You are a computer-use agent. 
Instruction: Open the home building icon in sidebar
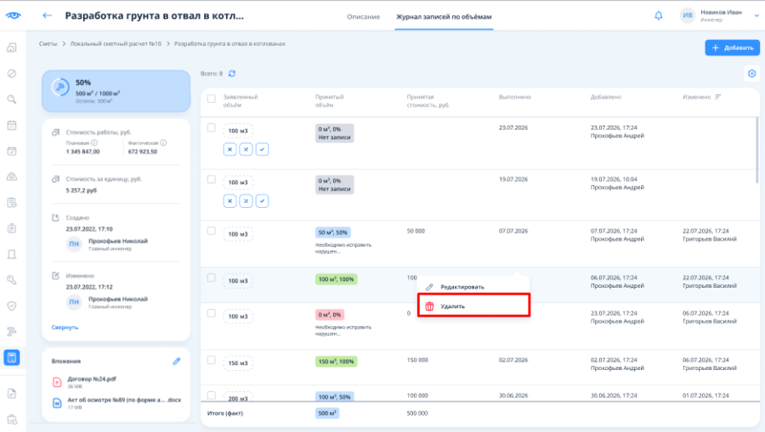click(12, 48)
